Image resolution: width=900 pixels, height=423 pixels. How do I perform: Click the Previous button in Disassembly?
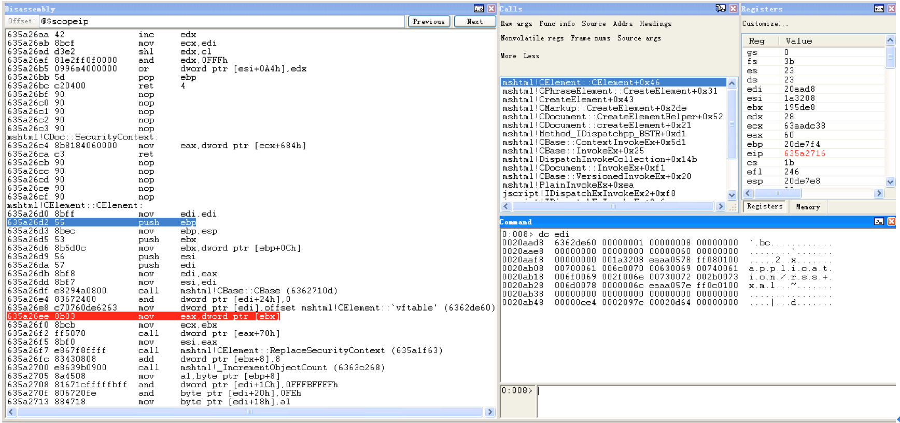point(429,21)
